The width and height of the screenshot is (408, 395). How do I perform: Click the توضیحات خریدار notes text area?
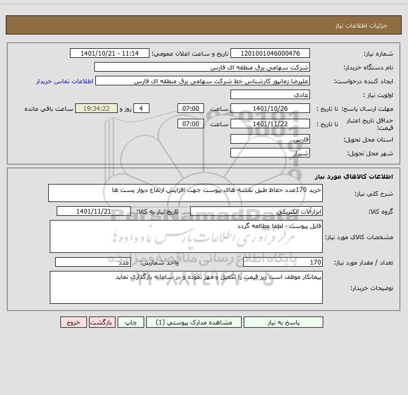(x=186, y=287)
